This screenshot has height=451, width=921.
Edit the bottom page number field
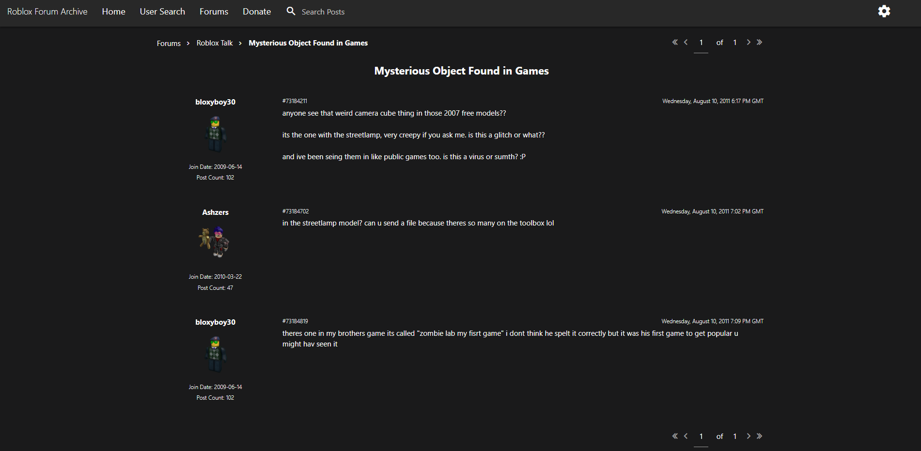pyautogui.click(x=701, y=437)
